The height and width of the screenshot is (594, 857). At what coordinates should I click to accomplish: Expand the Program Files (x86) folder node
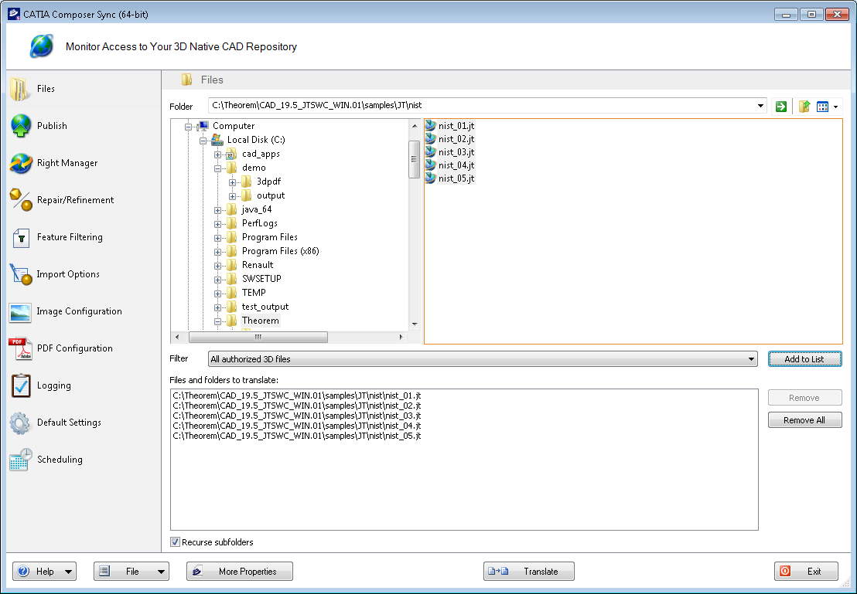pyautogui.click(x=217, y=252)
